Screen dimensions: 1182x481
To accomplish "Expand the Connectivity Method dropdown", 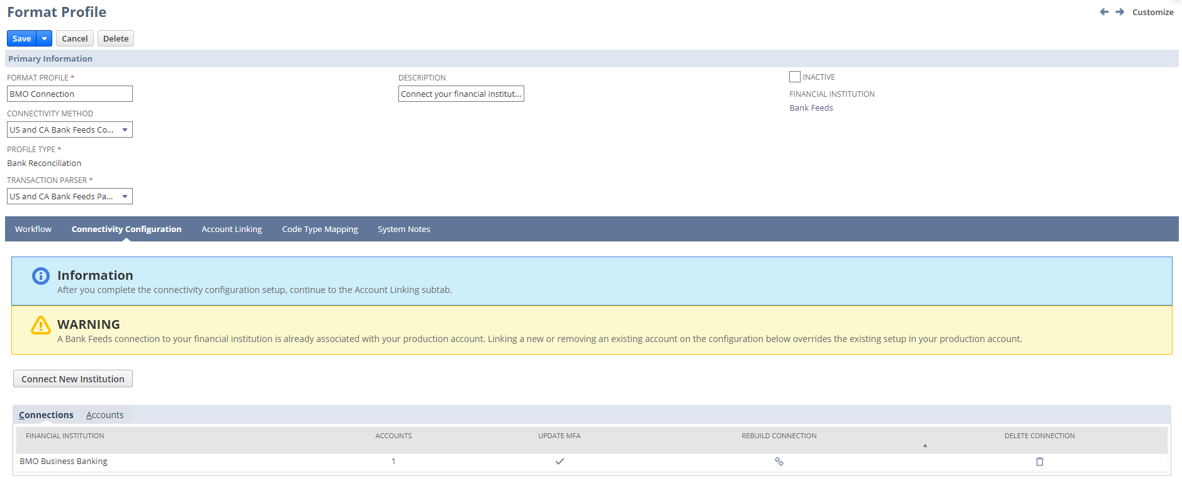I will click(125, 130).
